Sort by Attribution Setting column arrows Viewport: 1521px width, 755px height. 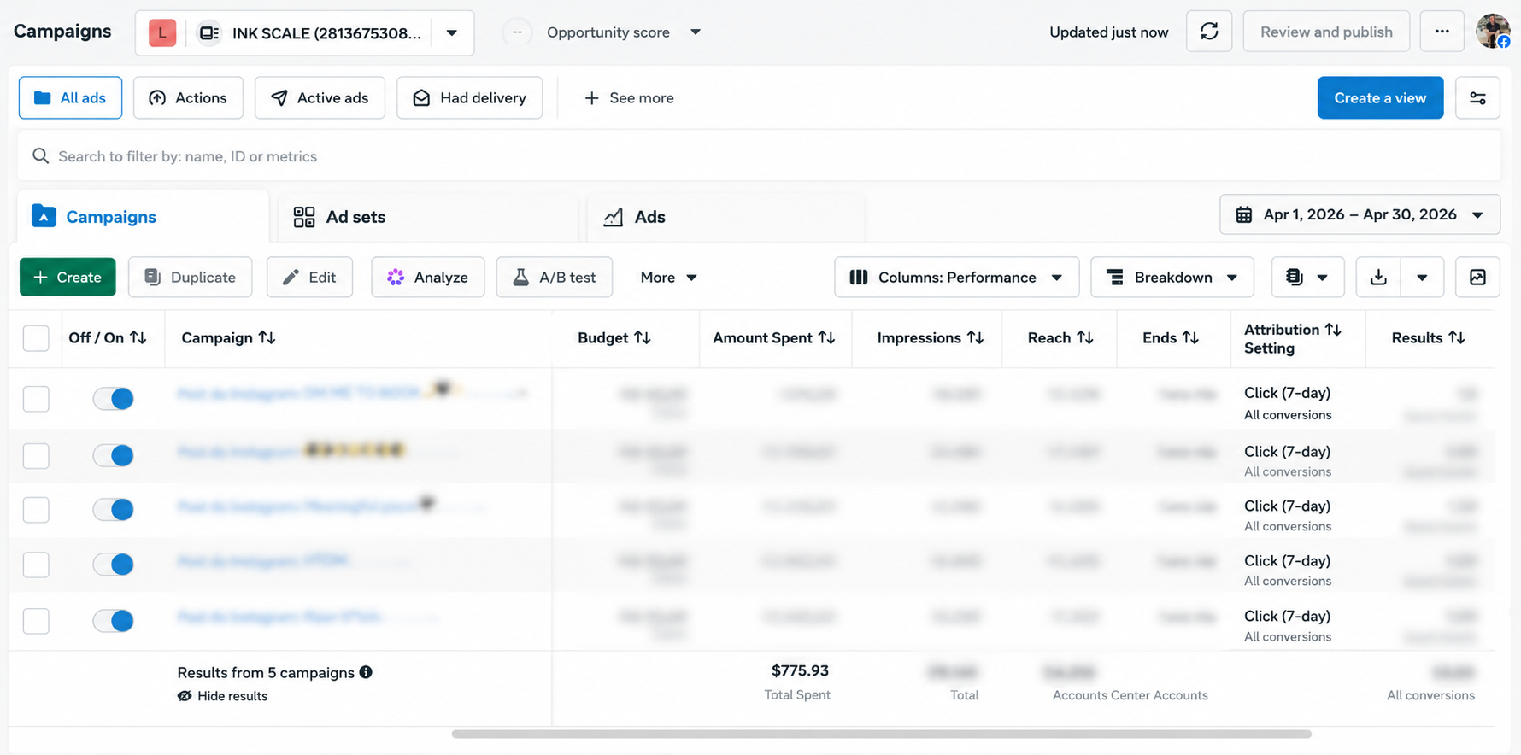(x=1333, y=330)
